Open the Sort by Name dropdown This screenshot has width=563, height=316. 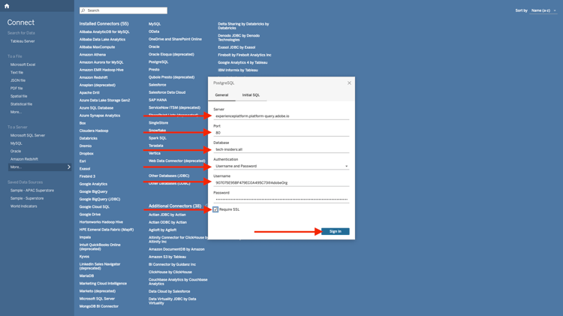[543, 11]
